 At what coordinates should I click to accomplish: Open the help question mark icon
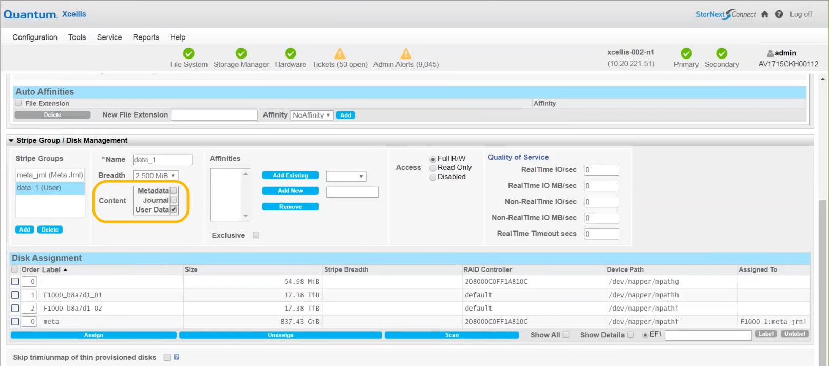(779, 14)
